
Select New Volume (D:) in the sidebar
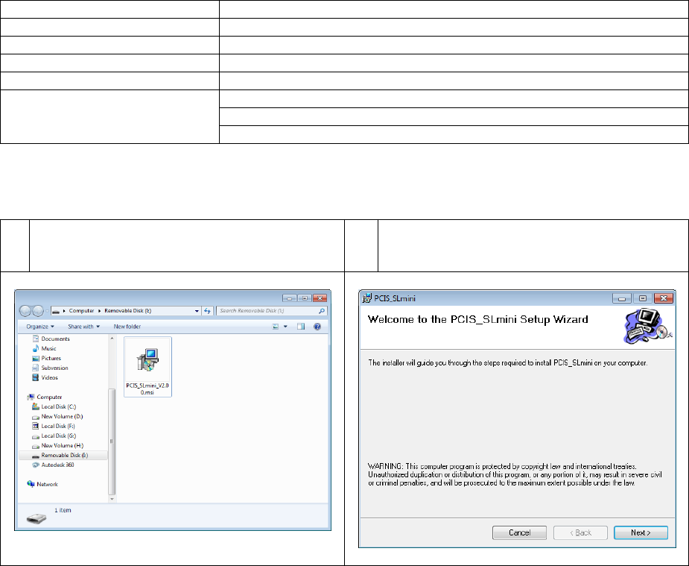pyautogui.click(x=57, y=416)
